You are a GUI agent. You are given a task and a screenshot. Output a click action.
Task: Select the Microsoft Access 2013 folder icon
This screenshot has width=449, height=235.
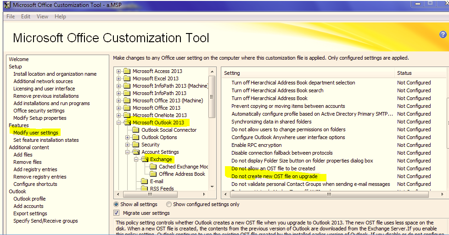[127, 71]
